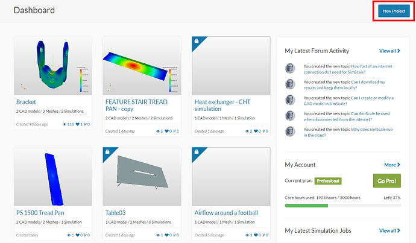
Task: Open topic Can I download my results
Action: tap(344, 85)
